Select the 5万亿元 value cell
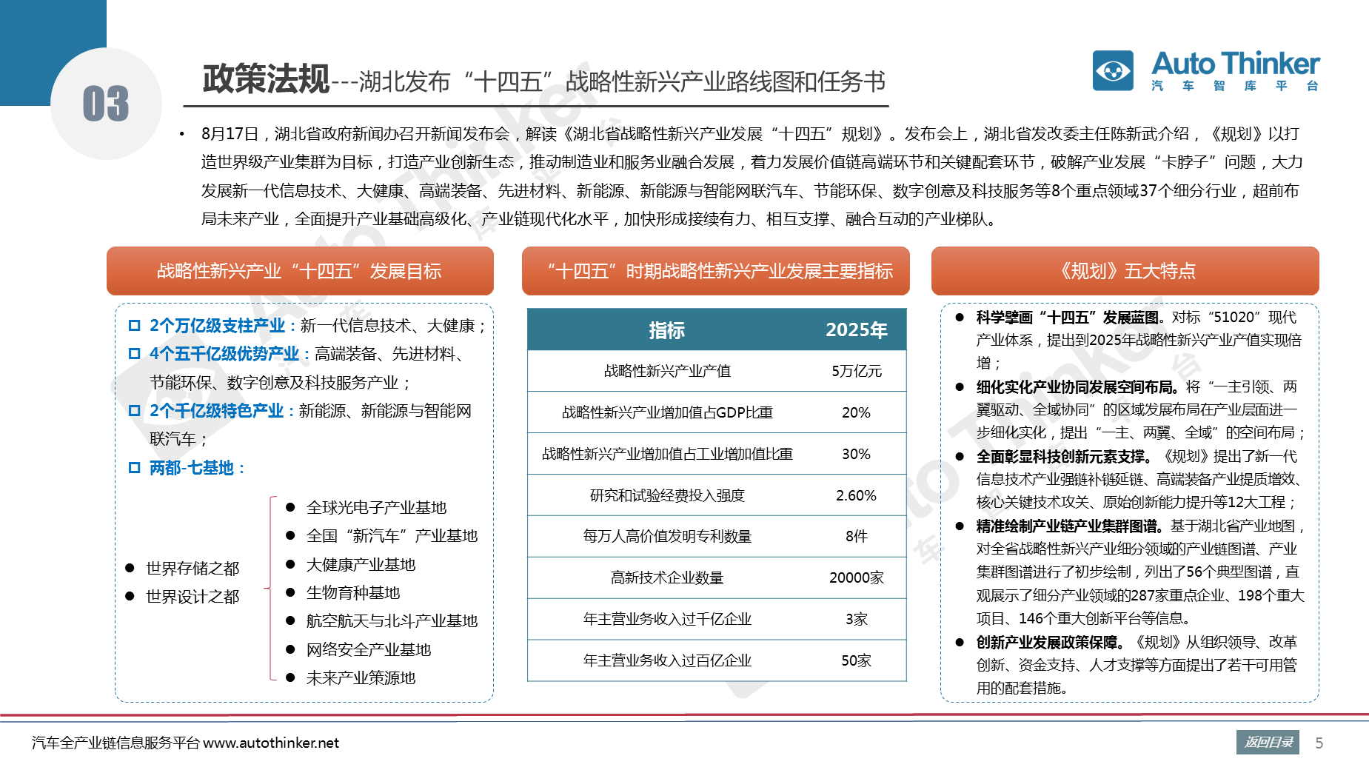Viewport: 1369px width, 770px height. click(x=857, y=371)
